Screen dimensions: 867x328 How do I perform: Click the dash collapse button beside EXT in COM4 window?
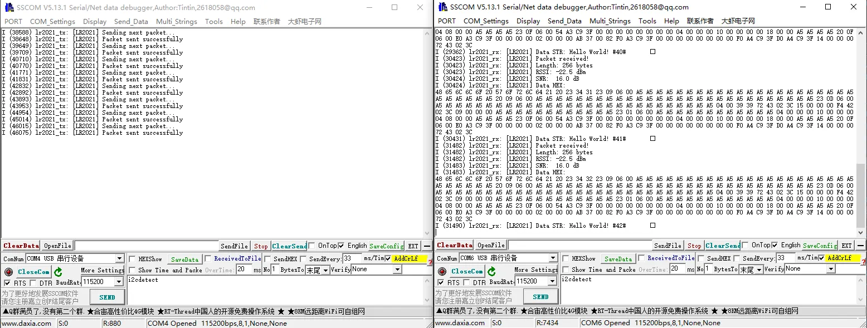click(x=427, y=246)
